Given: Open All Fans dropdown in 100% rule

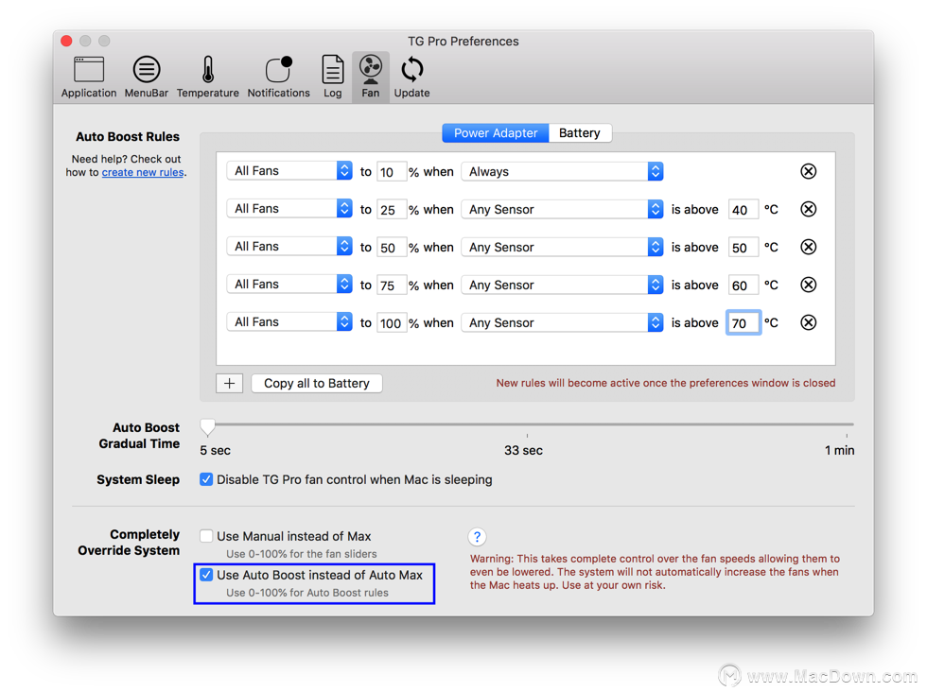Looking at the screenshot, I should (x=289, y=322).
